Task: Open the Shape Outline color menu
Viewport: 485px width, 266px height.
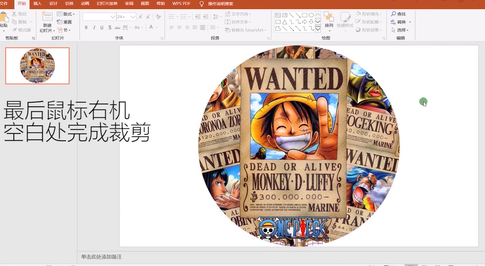Action: tap(369, 22)
